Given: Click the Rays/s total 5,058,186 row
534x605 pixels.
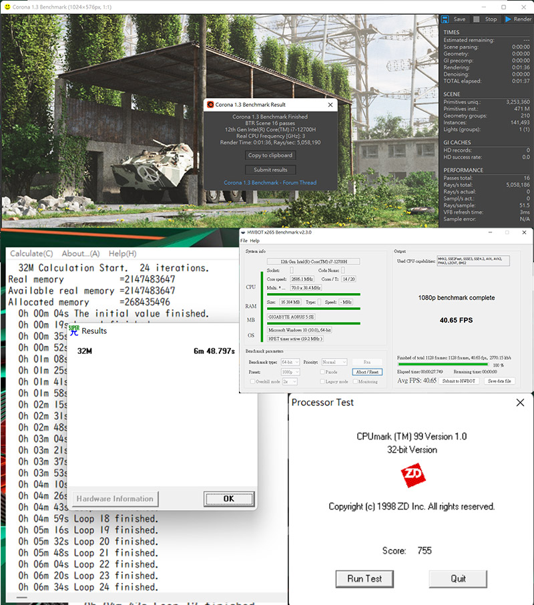Looking at the screenshot, I should pos(487,185).
